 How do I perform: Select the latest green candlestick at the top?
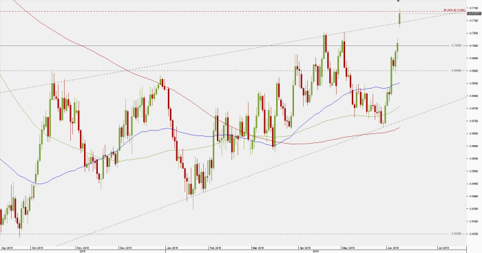(399, 19)
